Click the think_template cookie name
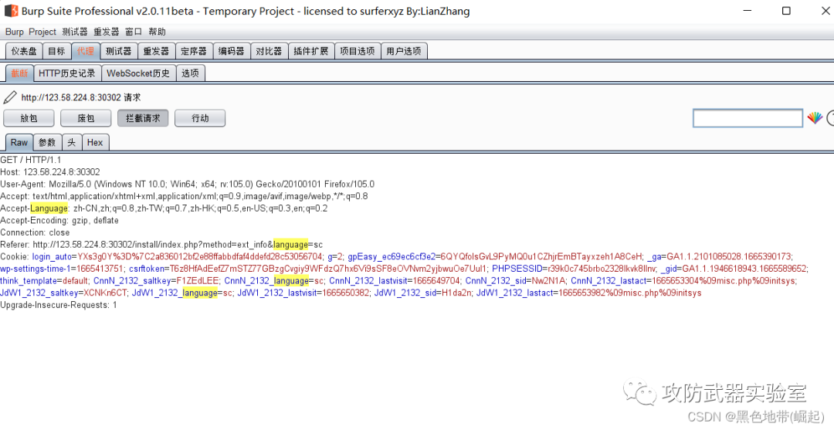 (29, 281)
